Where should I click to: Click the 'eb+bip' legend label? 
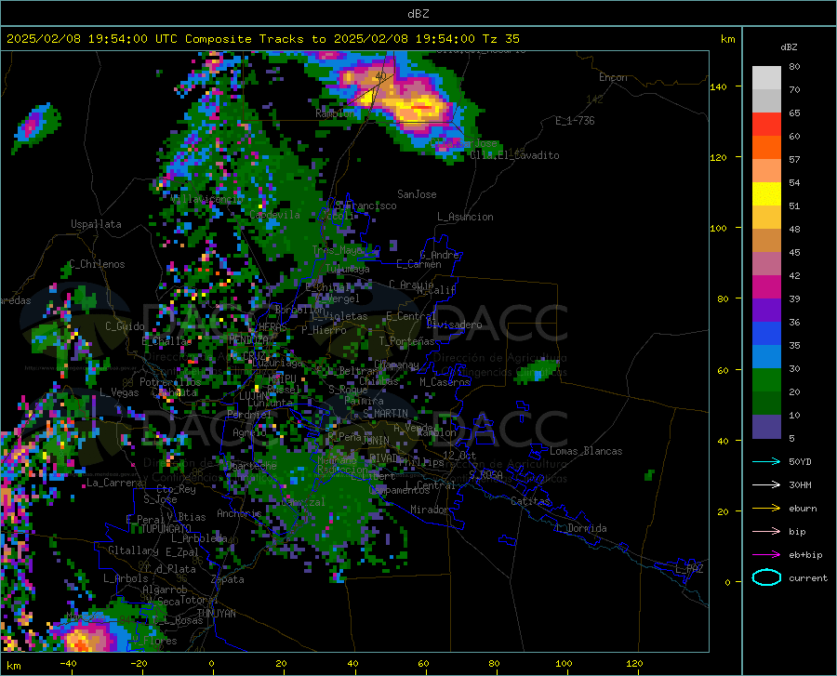click(805, 555)
